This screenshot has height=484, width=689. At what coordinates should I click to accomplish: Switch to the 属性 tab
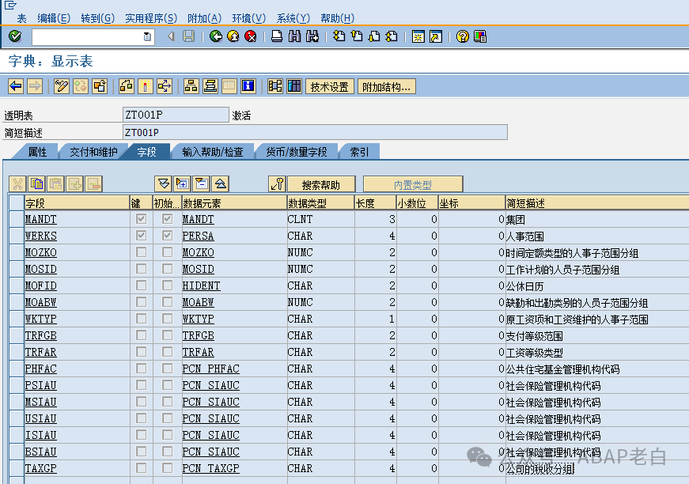pyautogui.click(x=37, y=152)
